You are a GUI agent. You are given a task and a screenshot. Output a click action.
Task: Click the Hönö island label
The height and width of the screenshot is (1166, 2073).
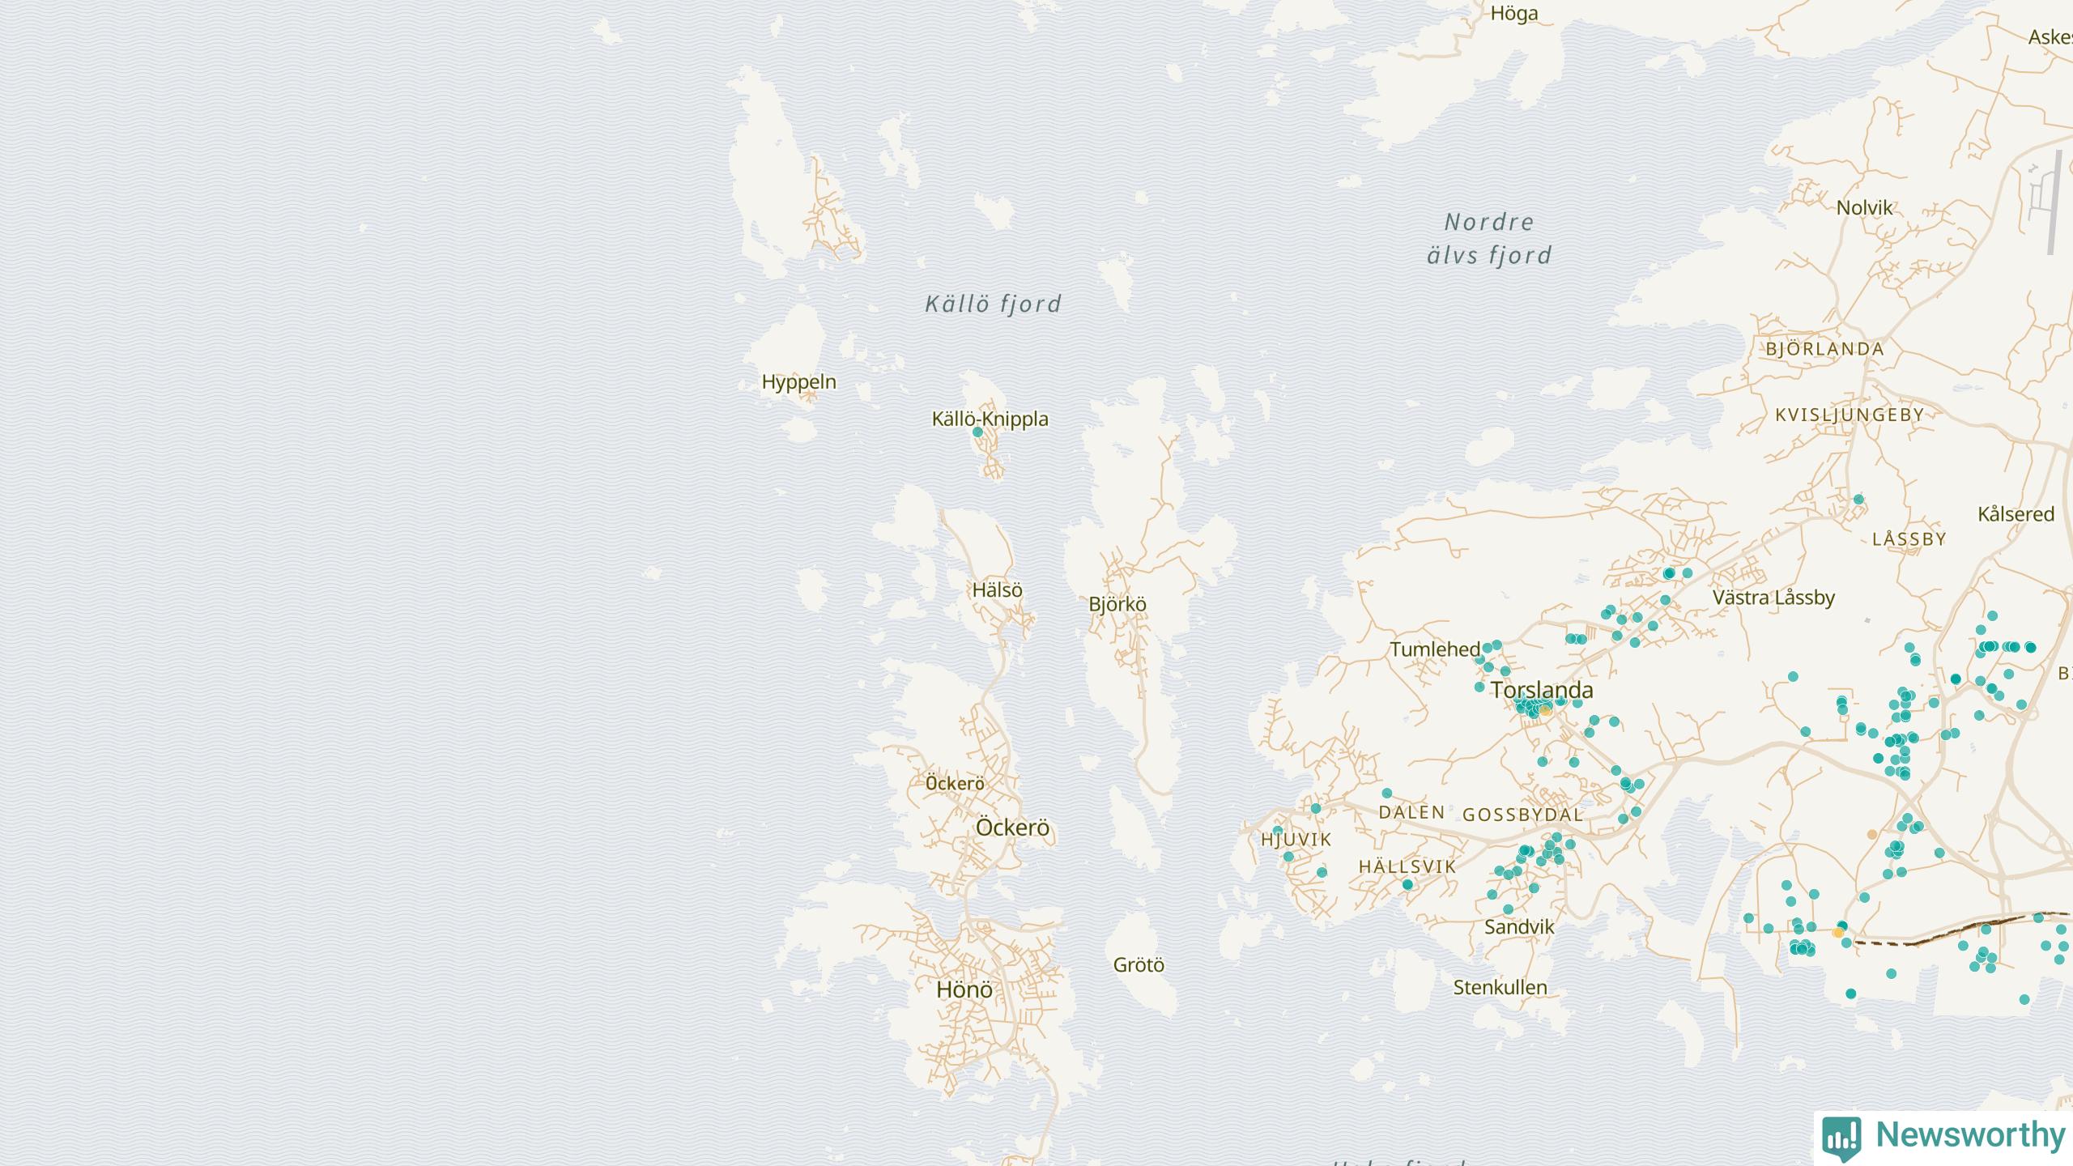(964, 989)
